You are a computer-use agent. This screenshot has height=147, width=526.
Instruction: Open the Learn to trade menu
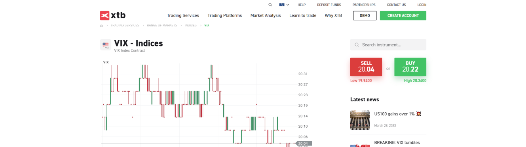pos(303,15)
